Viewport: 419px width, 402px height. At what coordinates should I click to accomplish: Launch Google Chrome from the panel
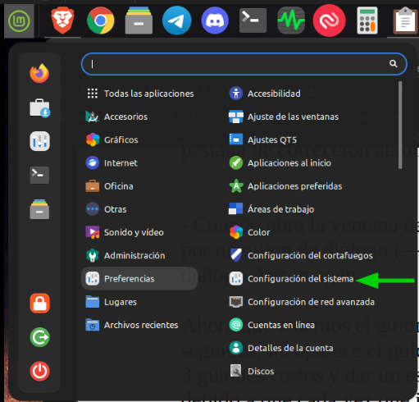[101, 21]
